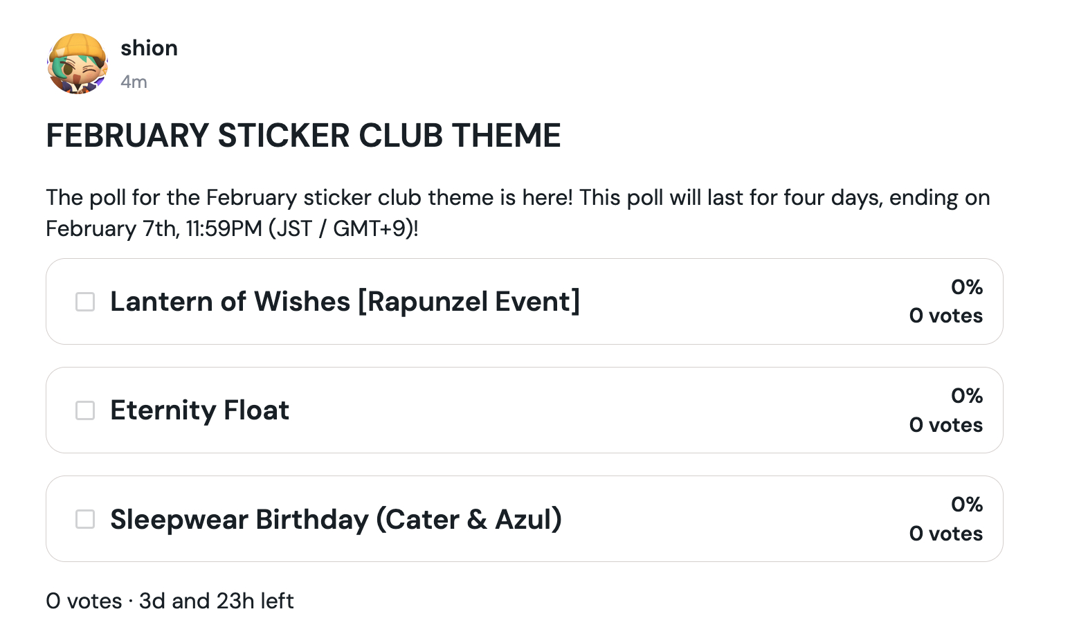Click the vote count in the Sleepwear Birthday row
This screenshot has height=634, width=1070.
click(945, 534)
